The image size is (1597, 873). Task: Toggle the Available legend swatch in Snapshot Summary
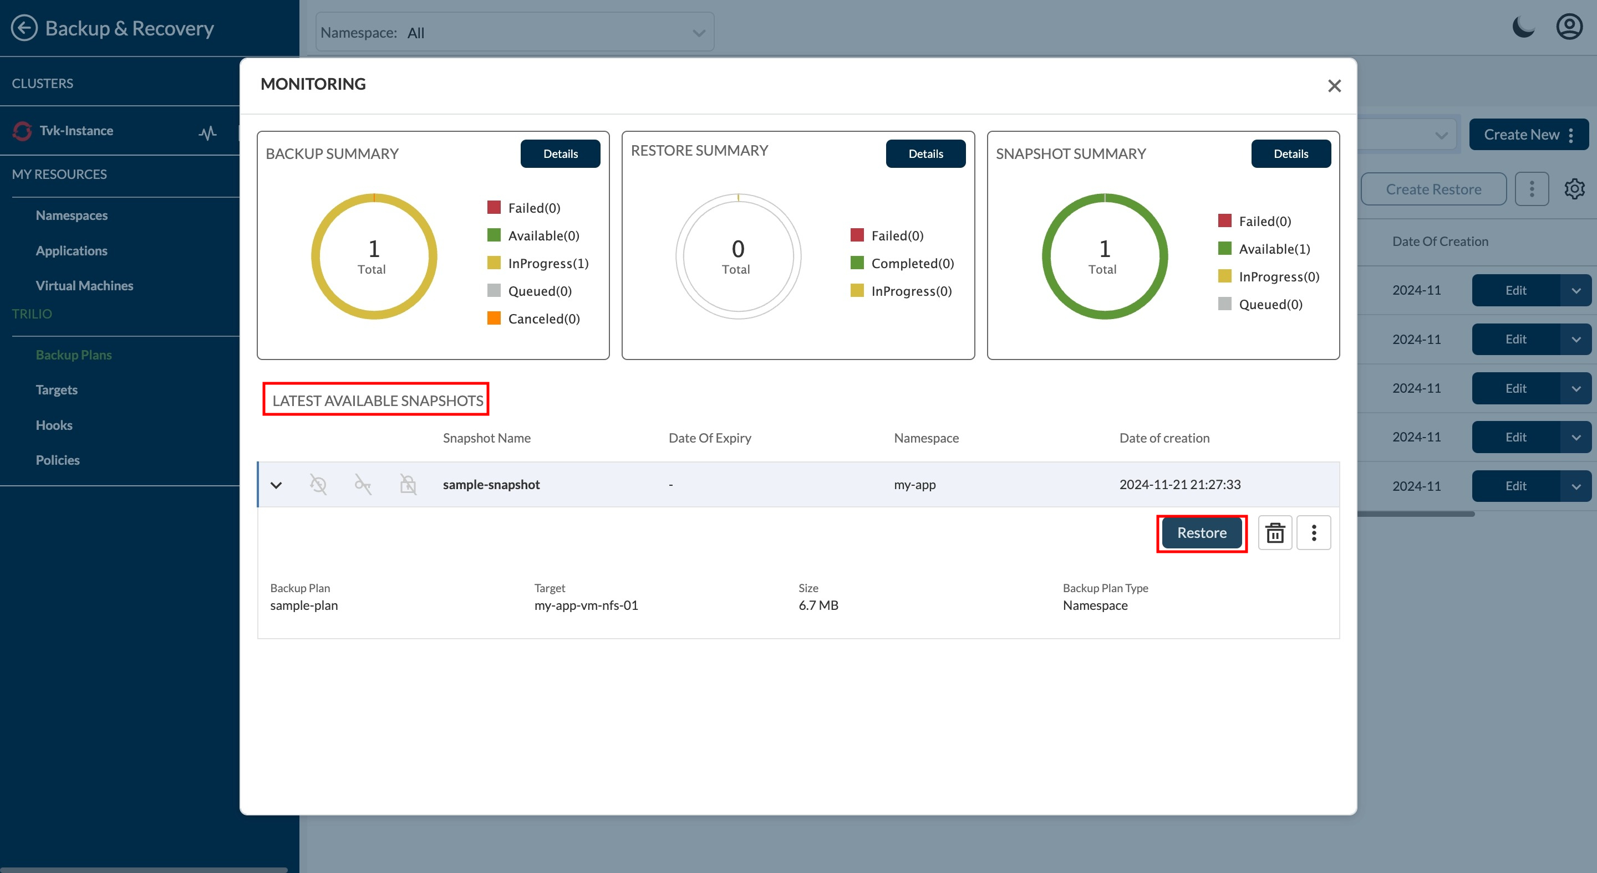[1224, 249]
